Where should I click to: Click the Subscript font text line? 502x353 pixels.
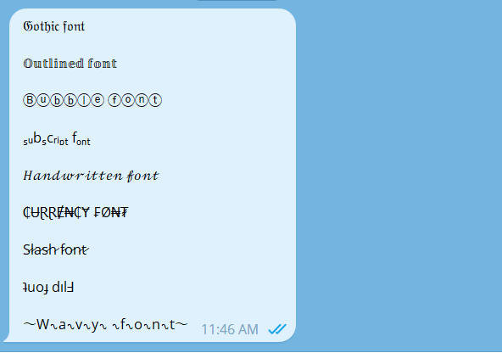coord(57,139)
